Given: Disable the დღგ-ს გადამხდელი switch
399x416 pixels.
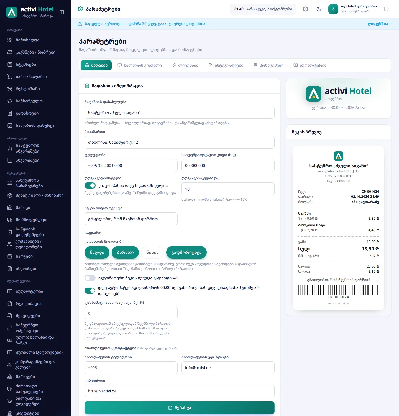Looking at the screenshot, I should click(x=90, y=186).
